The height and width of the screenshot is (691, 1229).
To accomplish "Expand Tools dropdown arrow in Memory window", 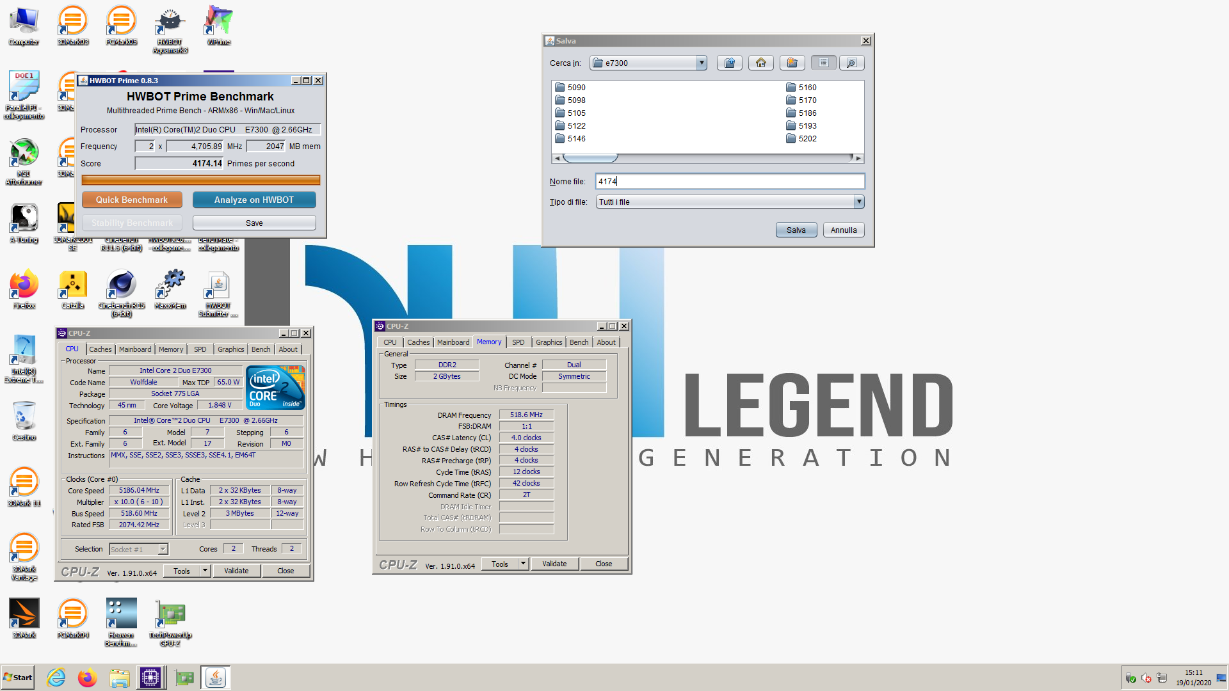I will pyautogui.click(x=523, y=564).
